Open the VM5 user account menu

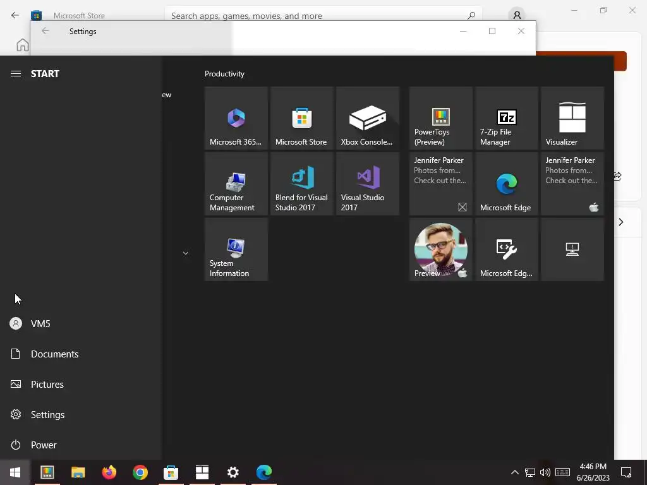point(80,324)
